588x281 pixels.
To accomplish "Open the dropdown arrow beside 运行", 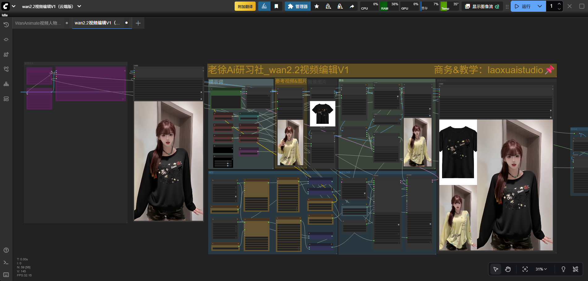I will click(x=540, y=6).
